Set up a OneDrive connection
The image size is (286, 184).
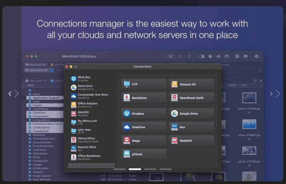[144, 127]
